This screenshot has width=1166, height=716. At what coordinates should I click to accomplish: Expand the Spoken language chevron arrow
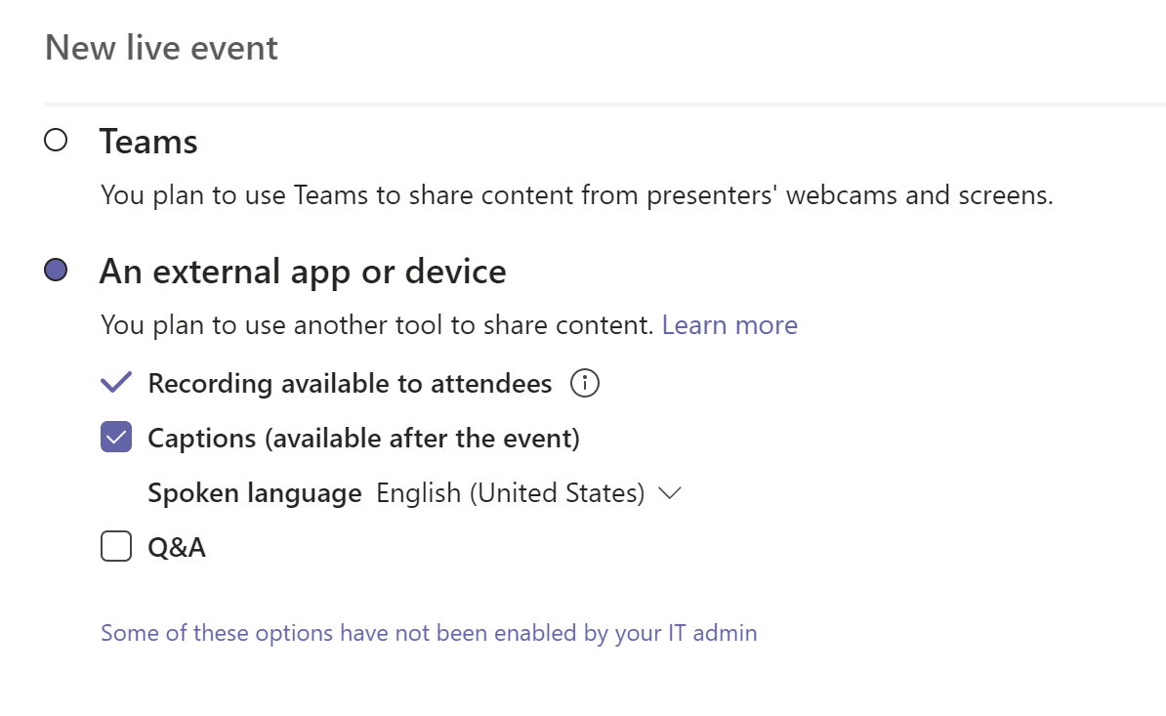(669, 493)
